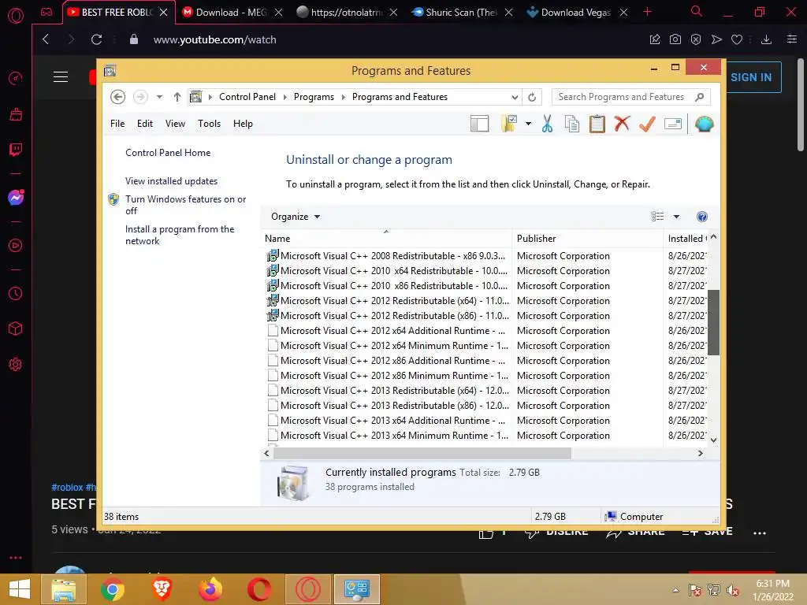Click the Windows Start button

coord(20,589)
